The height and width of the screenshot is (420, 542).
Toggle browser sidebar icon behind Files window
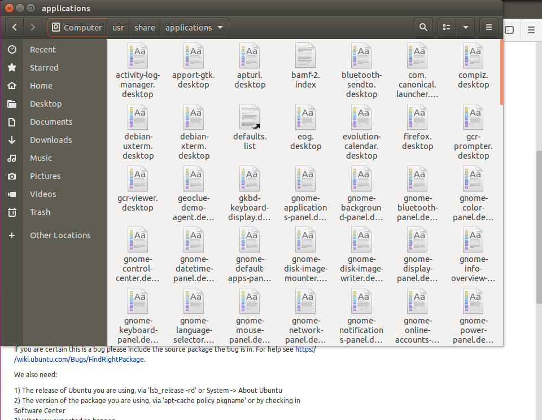(509, 30)
